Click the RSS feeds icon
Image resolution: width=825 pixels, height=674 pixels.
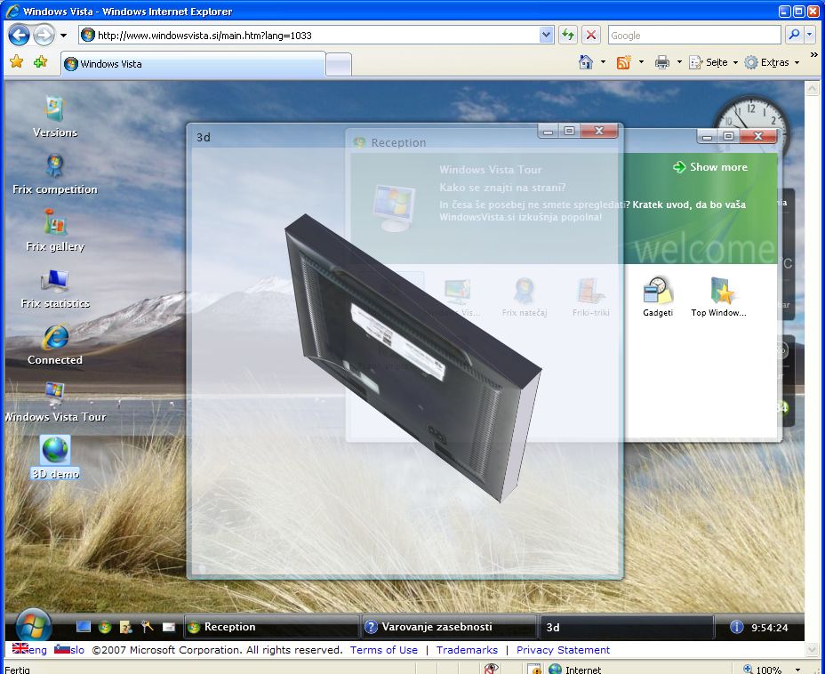click(x=623, y=62)
